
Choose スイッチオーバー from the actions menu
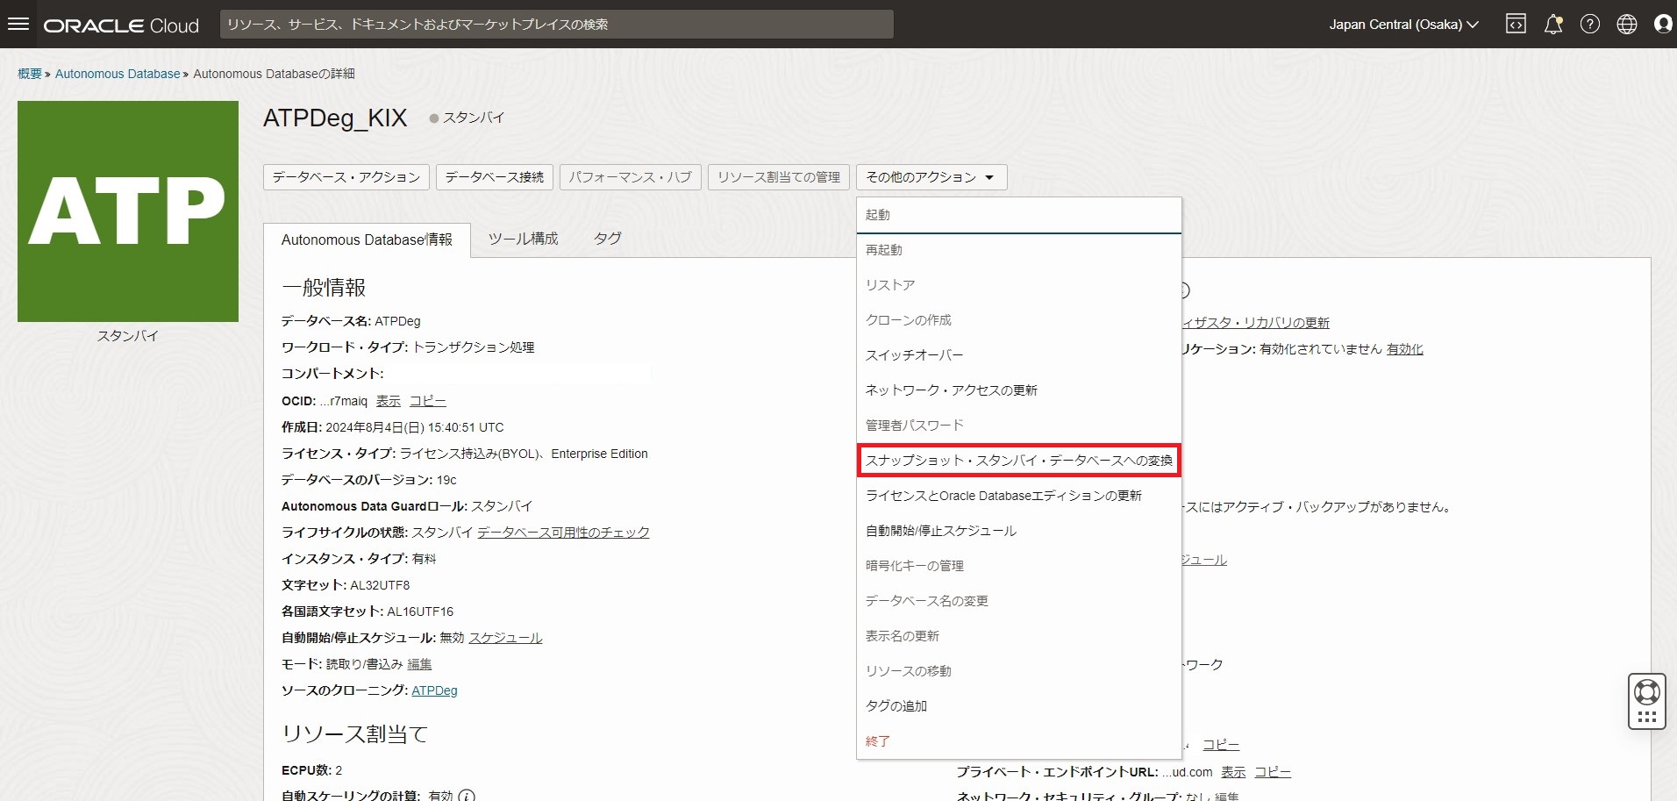pyautogui.click(x=914, y=355)
